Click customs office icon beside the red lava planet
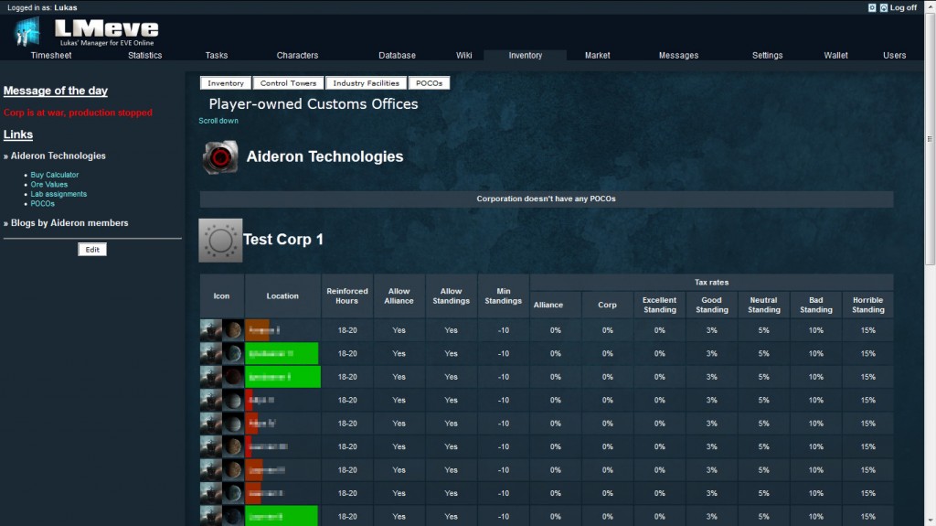The height and width of the screenshot is (526, 936). [x=211, y=377]
